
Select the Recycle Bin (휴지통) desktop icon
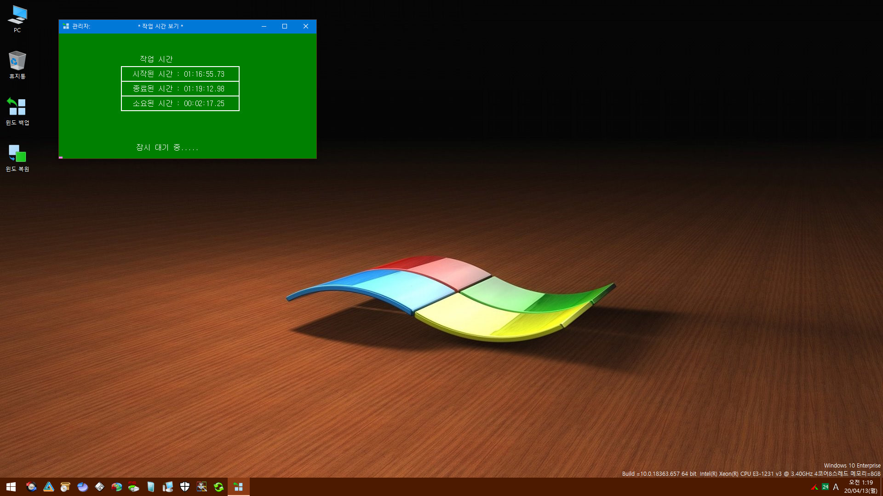[x=17, y=65]
